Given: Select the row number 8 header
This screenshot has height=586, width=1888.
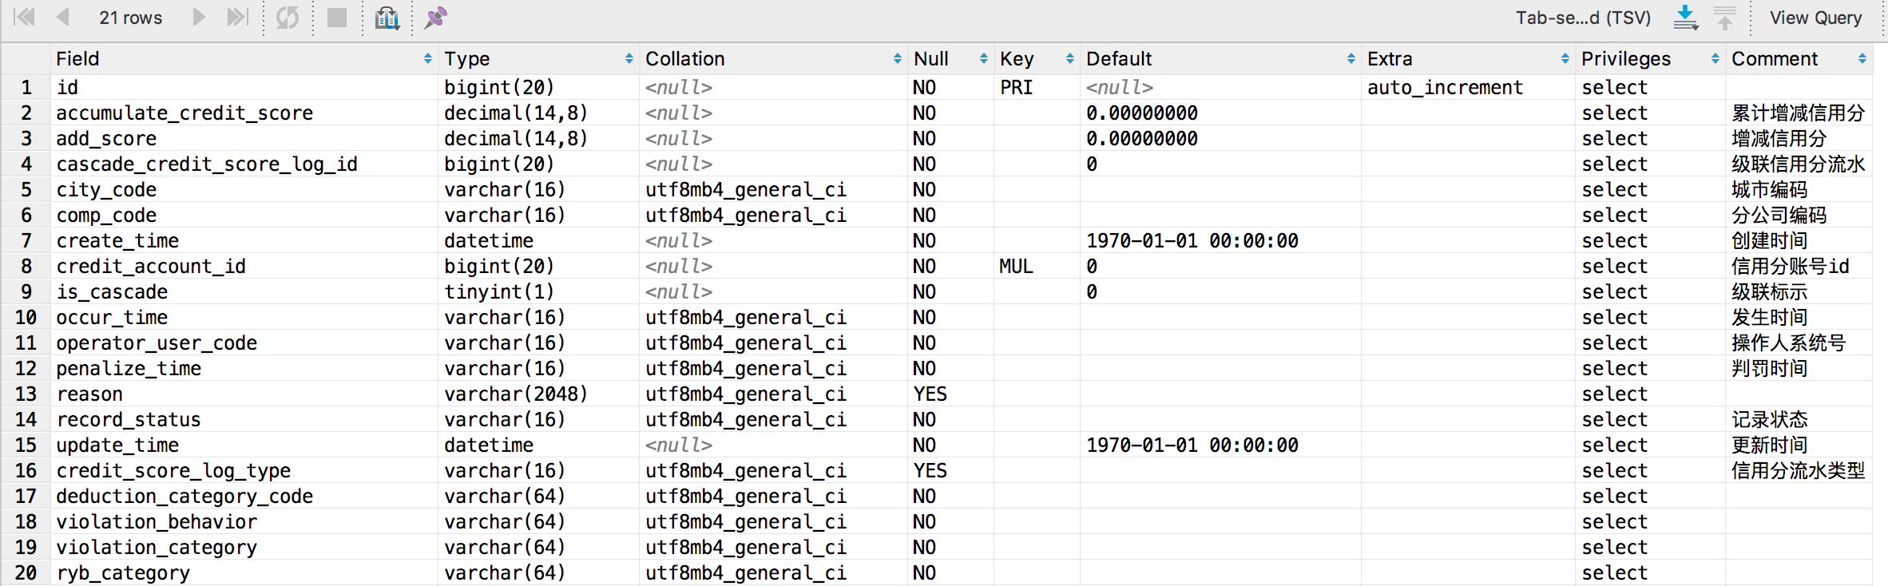Looking at the screenshot, I should point(26,267).
